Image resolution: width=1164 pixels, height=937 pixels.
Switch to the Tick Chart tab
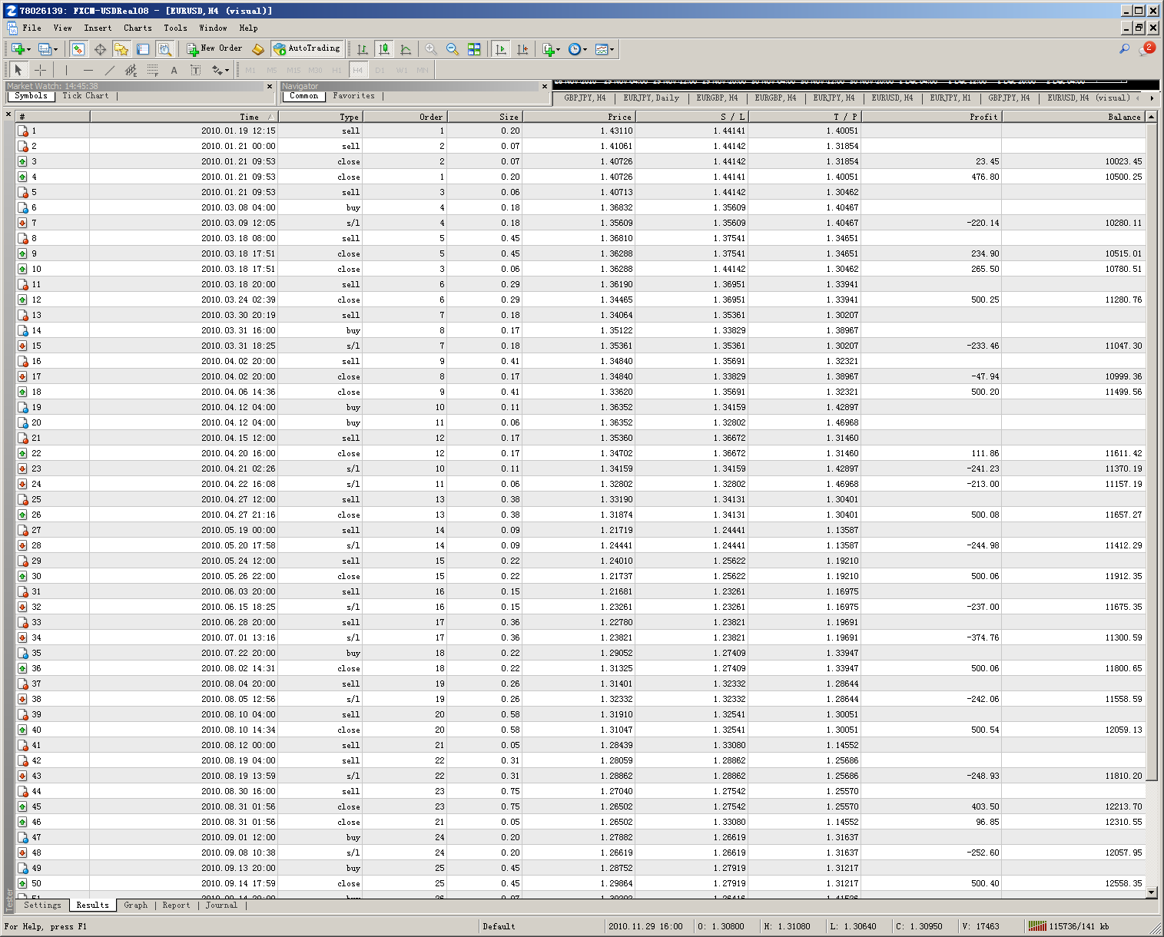pos(85,96)
